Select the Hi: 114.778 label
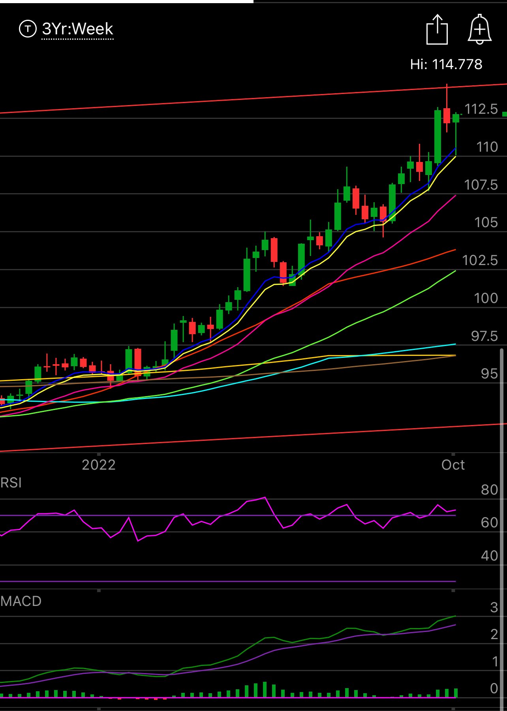 pos(446,64)
